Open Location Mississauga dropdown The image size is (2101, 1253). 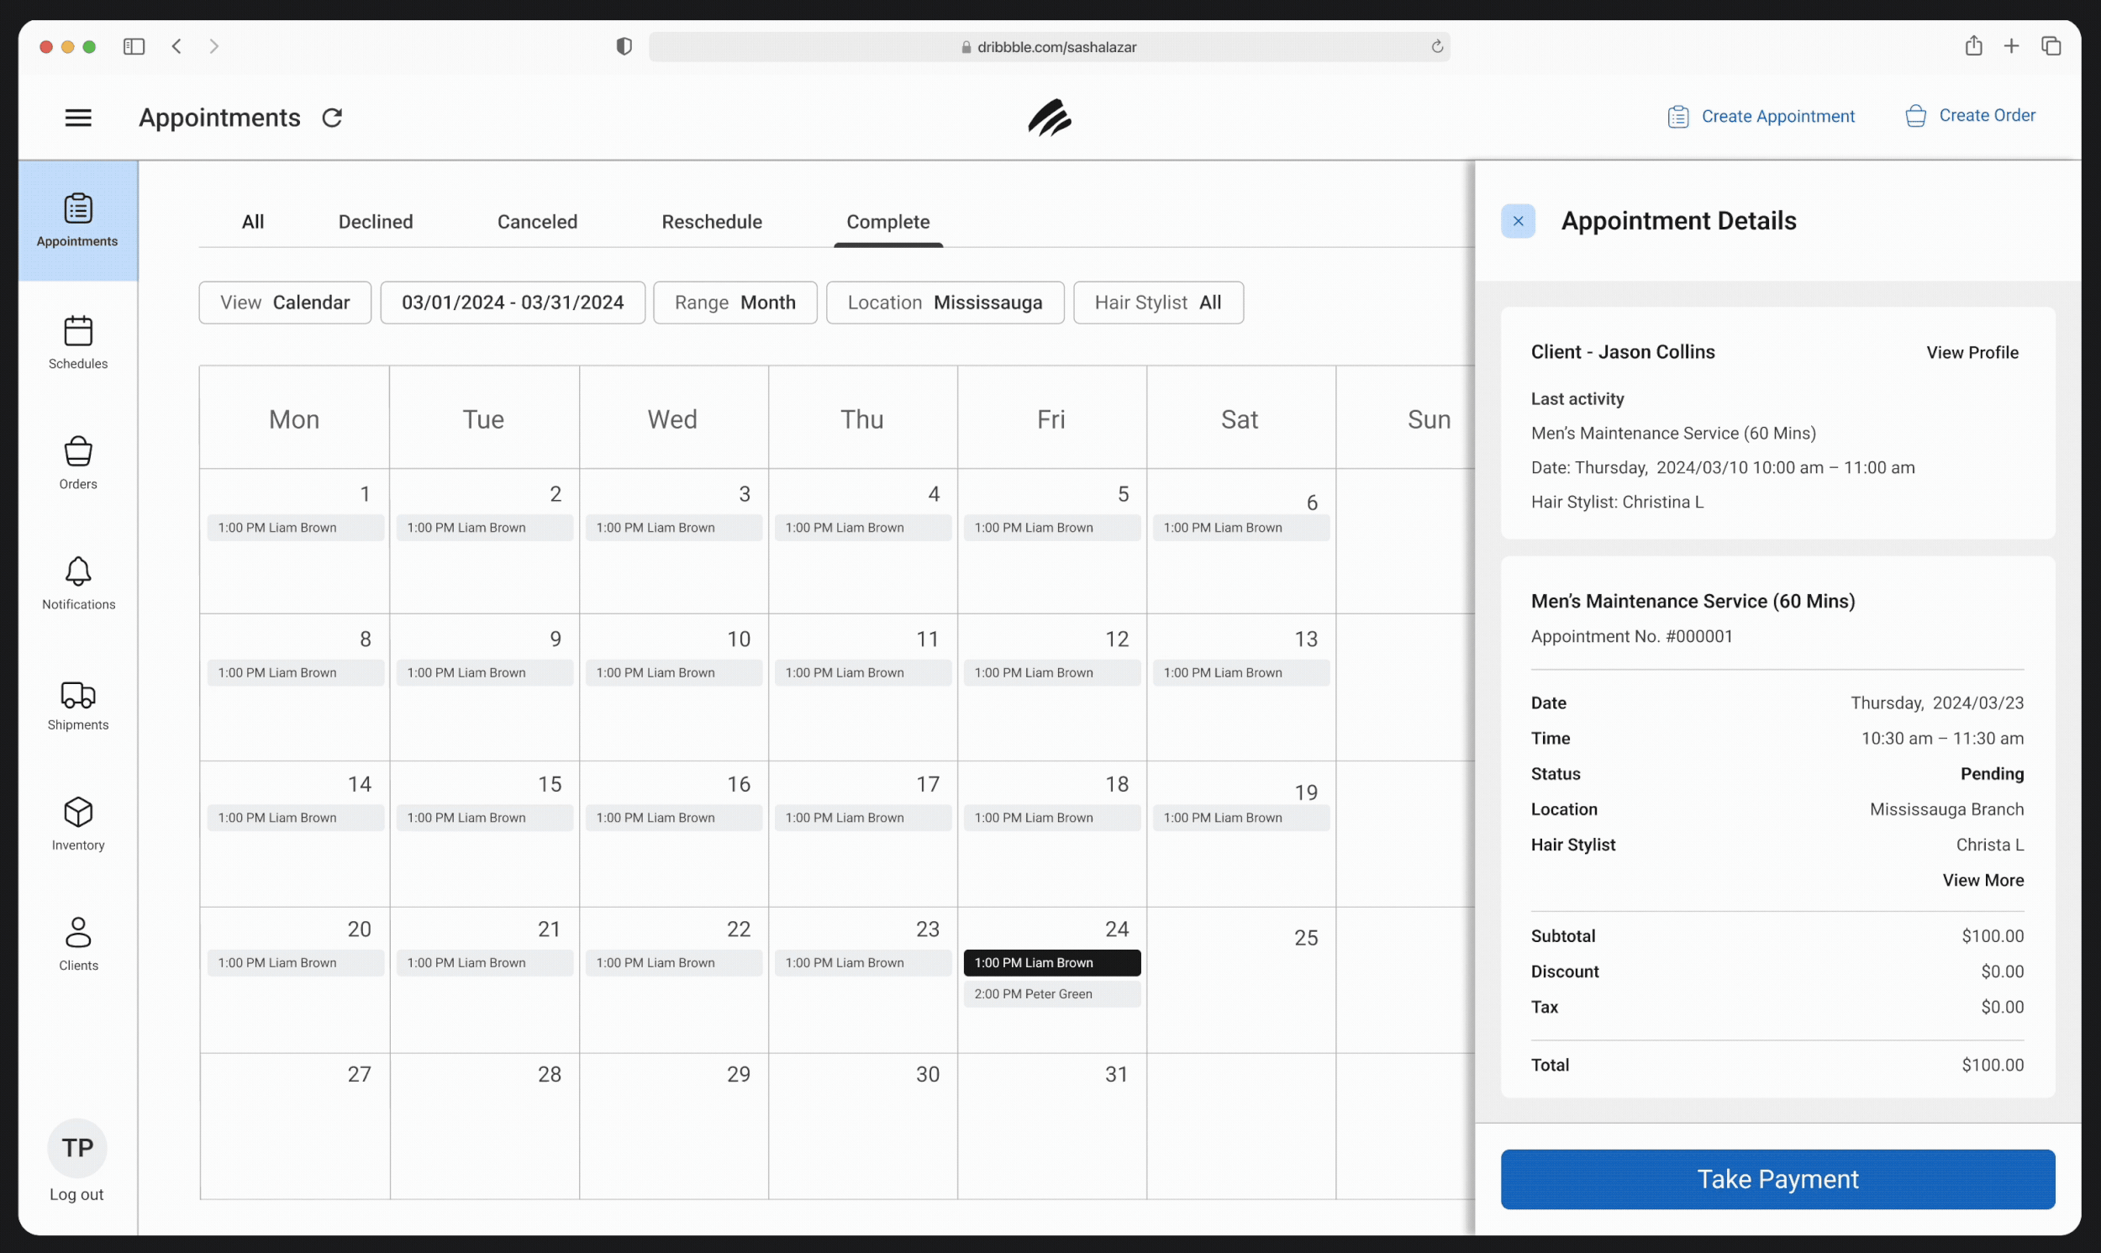944,303
